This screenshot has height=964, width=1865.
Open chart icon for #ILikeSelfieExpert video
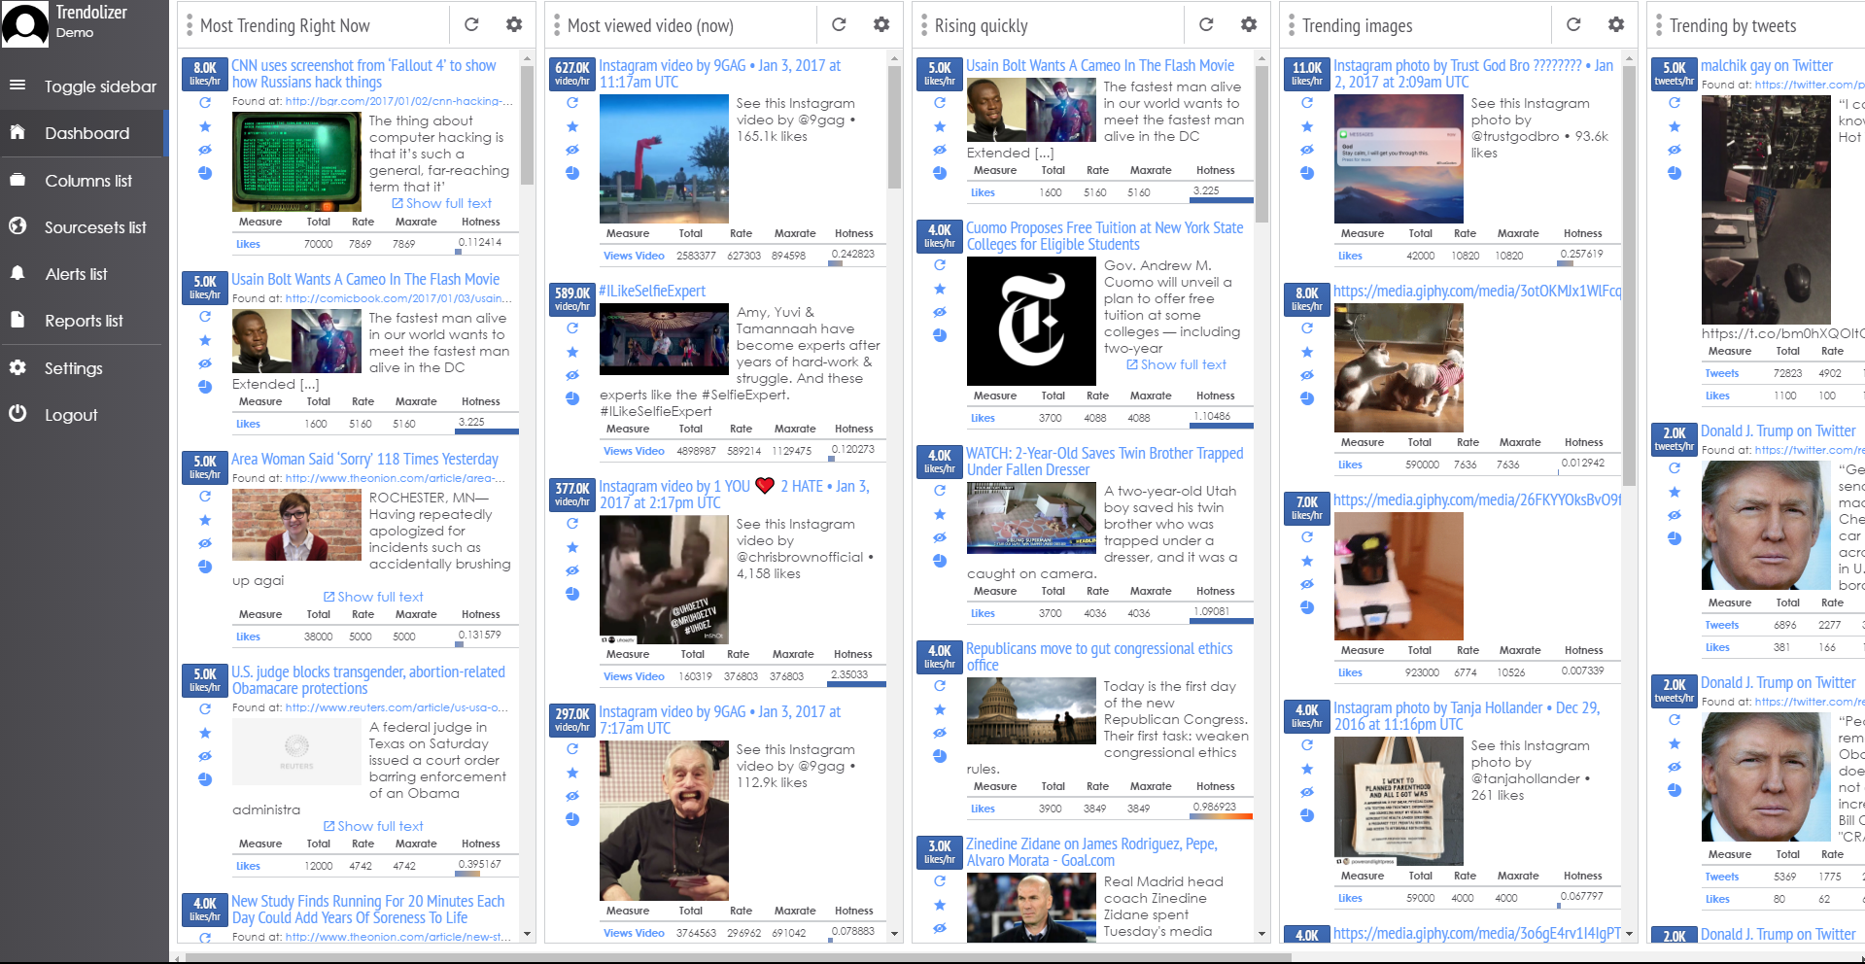tap(572, 398)
